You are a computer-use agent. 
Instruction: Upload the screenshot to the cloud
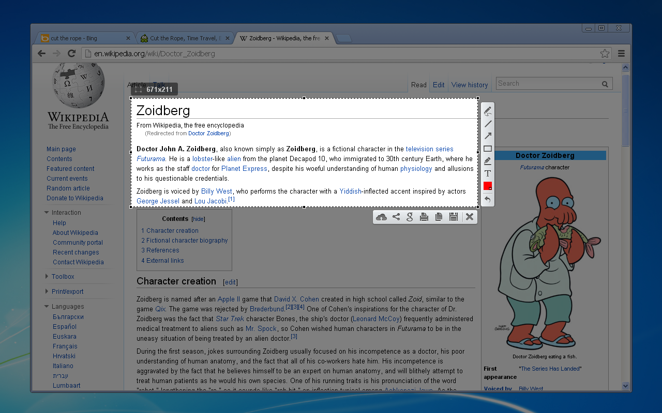381,217
